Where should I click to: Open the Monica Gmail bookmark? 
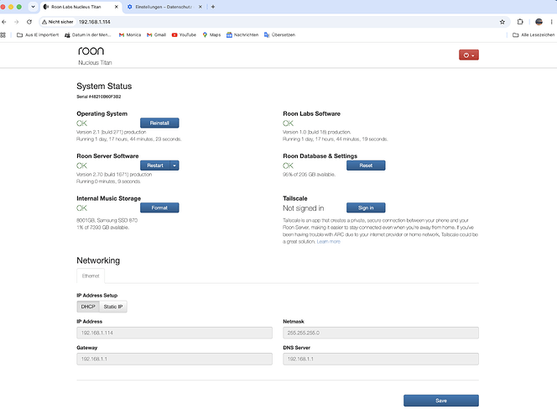(x=130, y=34)
